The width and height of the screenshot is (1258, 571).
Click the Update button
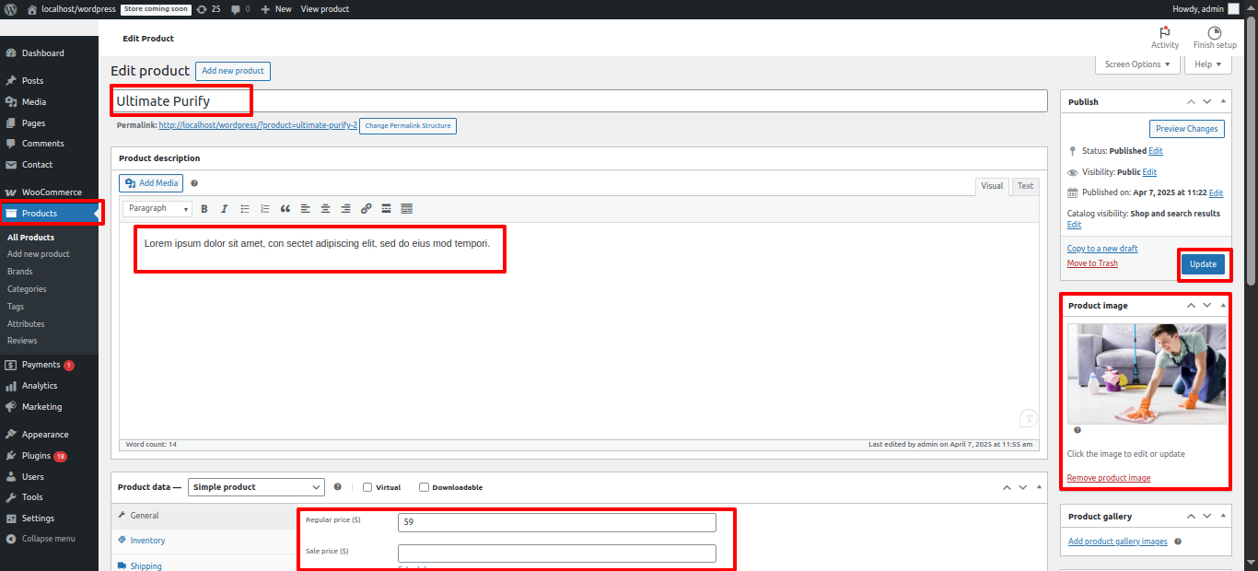(1203, 264)
